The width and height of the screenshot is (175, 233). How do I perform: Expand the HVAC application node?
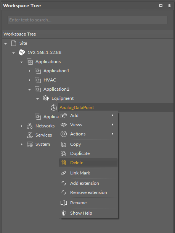coord(30,80)
